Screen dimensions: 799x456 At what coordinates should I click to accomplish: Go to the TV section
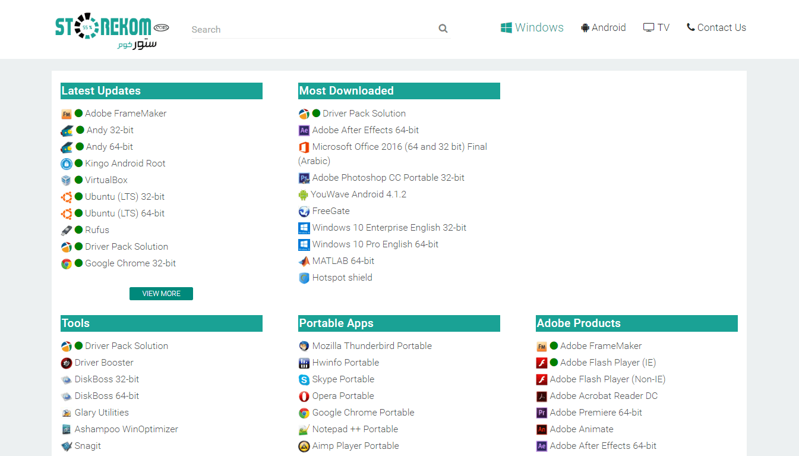pos(656,28)
